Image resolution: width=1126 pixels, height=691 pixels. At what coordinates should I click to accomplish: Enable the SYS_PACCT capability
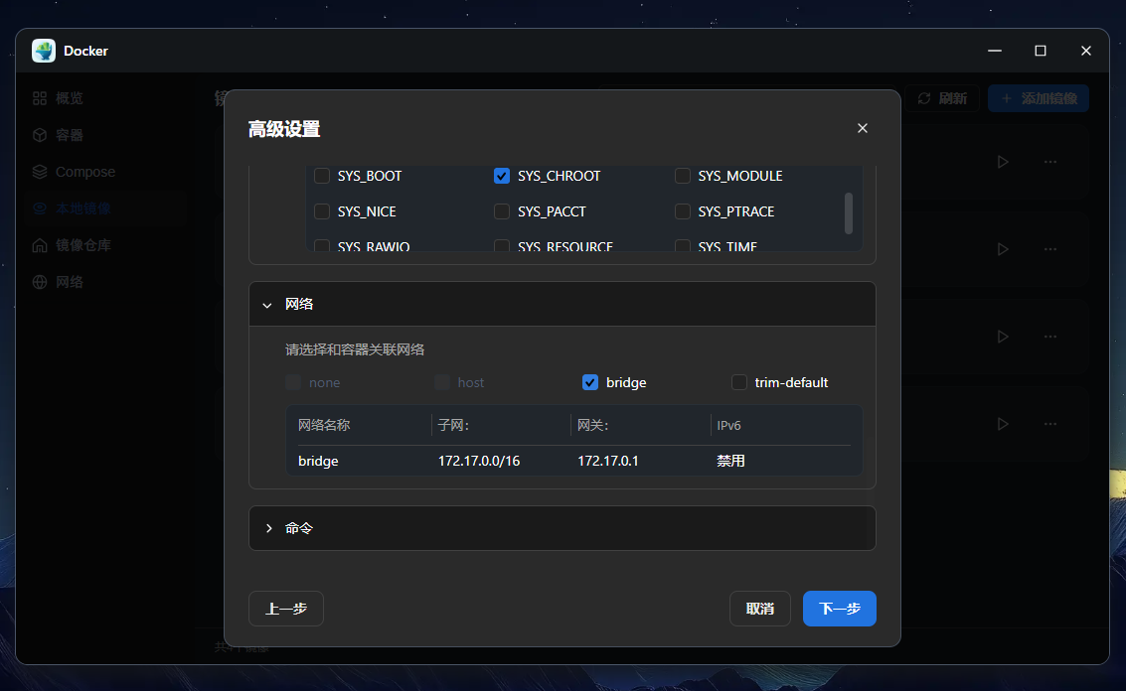[502, 211]
